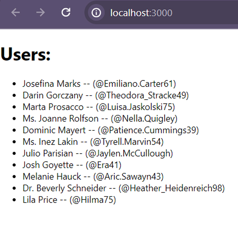Click the @Theodora_Stracke49 username text
The image size is (238, 228).
142,96
